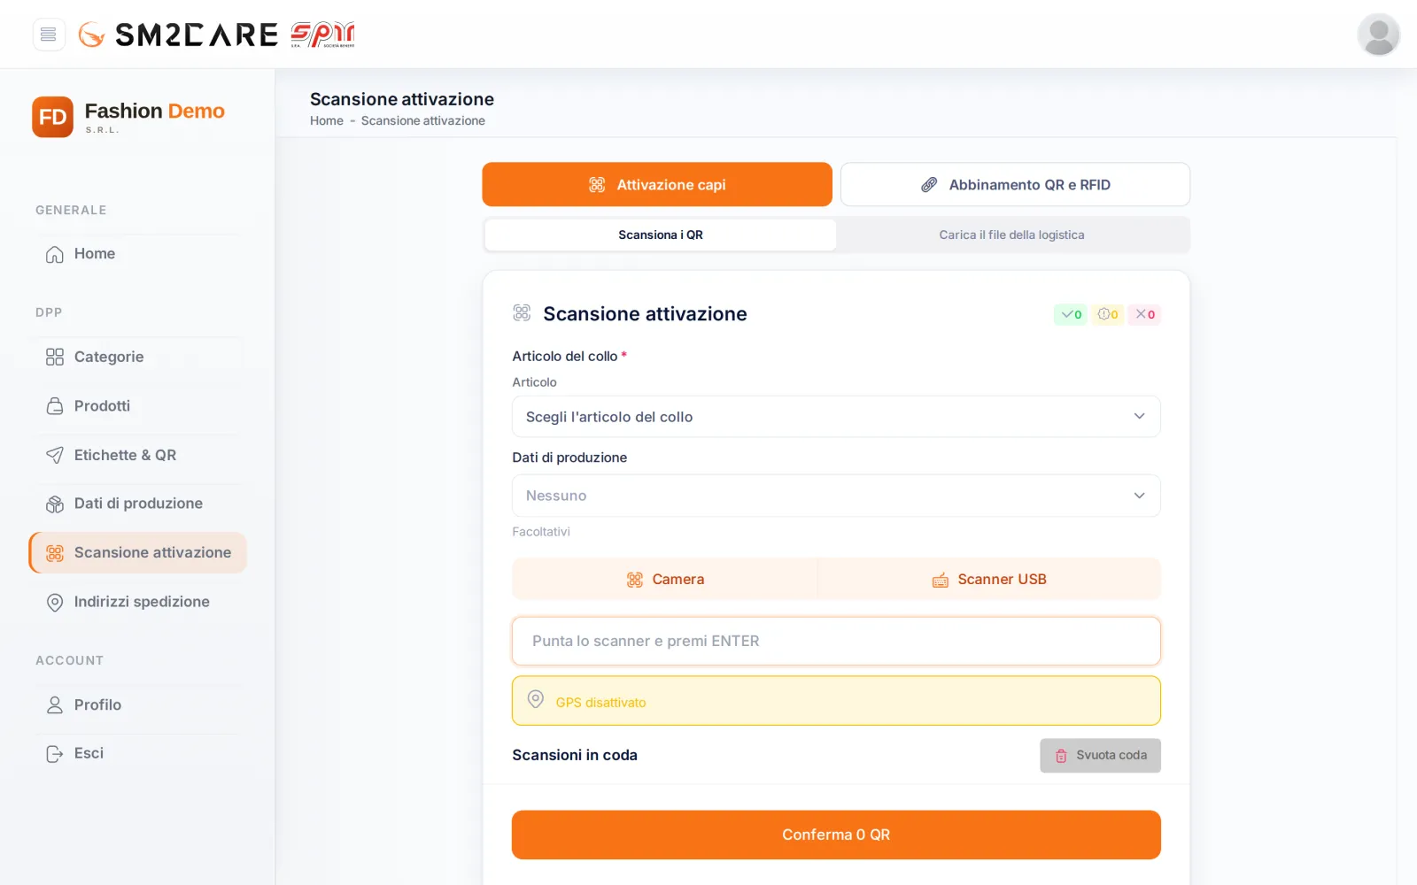1417x885 pixels.
Task: Click the Scansione attivazione card heading icon
Action: point(522,312)
